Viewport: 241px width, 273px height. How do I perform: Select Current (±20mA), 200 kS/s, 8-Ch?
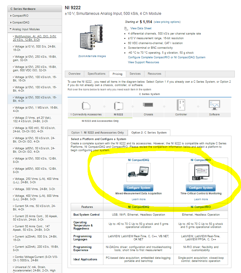35,248
